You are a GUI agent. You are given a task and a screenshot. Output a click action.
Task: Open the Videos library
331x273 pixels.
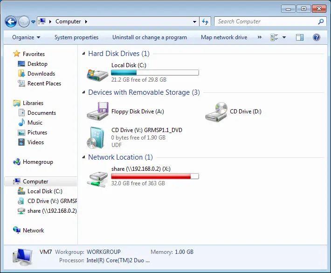click(x=35, y=142)
